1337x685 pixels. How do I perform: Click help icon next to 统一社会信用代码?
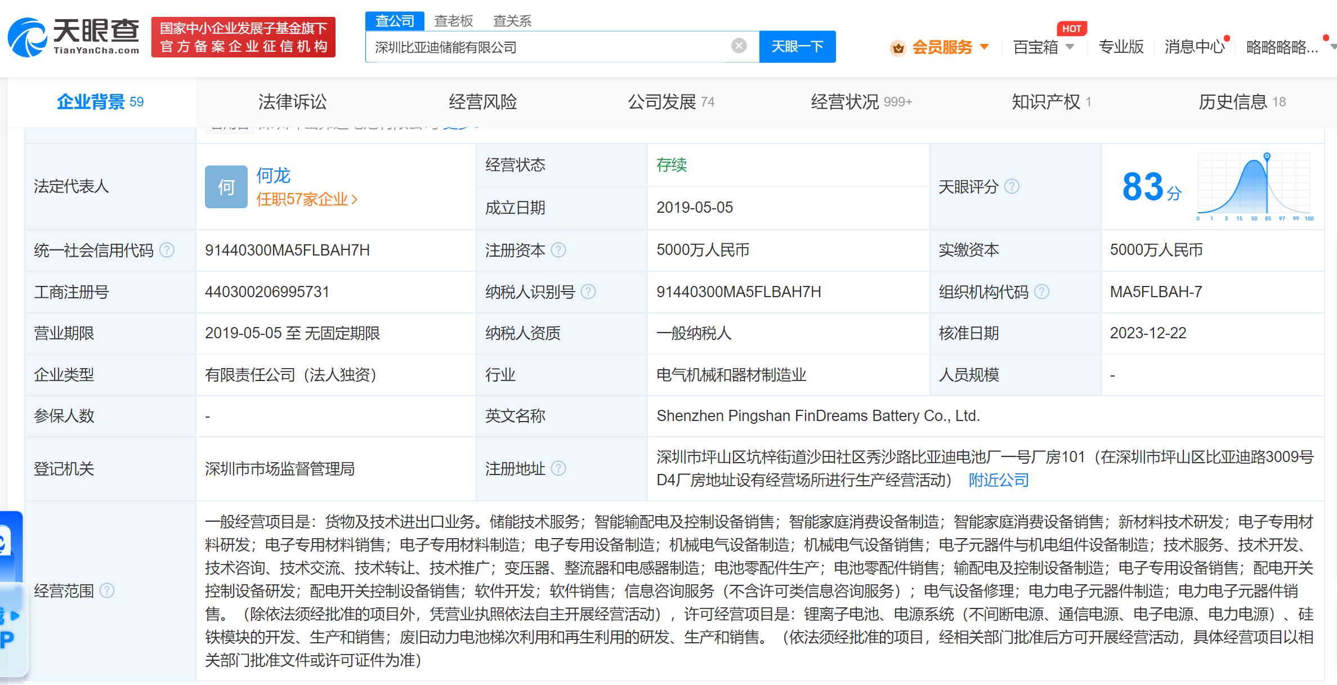pyautogui.click(x=167, y=250)
